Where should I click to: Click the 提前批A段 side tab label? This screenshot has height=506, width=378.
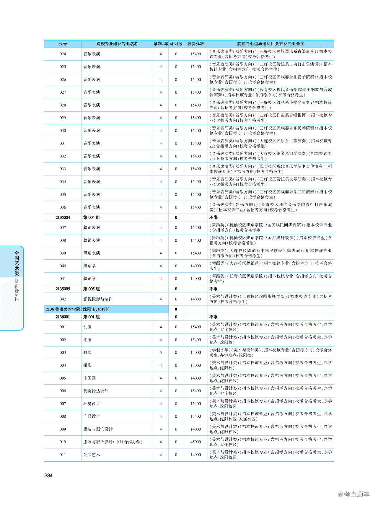[x=17, y=290]
